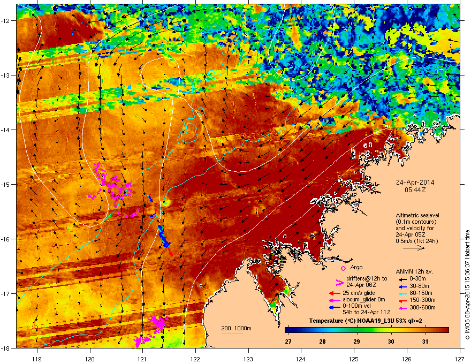Click the 0-30m depth label
471x364 pixels.
pos(417,279)
